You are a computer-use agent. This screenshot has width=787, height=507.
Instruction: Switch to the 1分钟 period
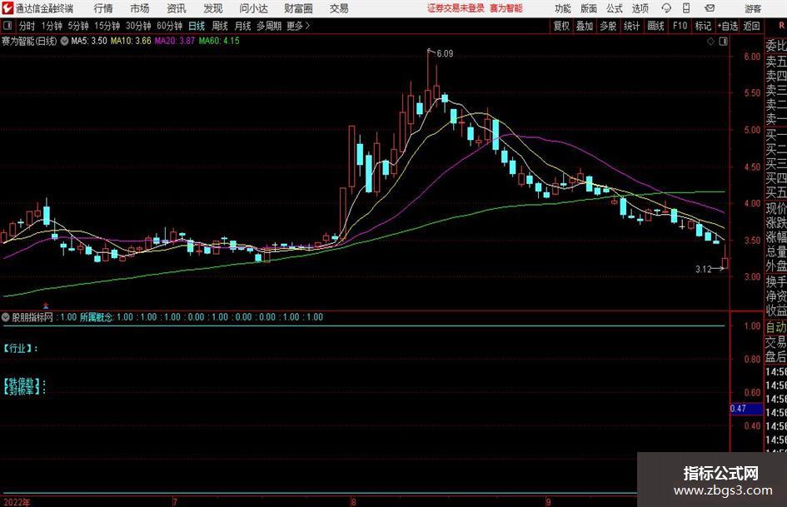point(52,26)
